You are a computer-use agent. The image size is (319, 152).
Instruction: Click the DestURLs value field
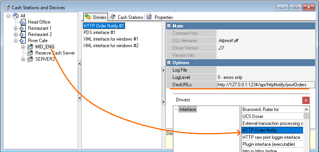coord(266,85)
